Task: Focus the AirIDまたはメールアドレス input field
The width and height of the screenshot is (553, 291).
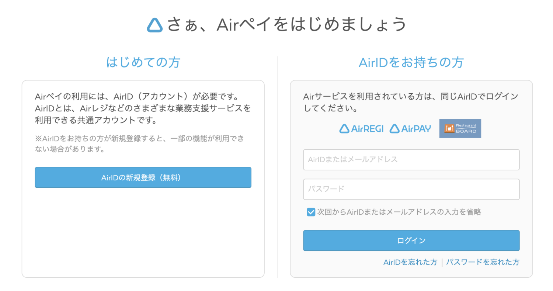Action: (x=411, y=160)
